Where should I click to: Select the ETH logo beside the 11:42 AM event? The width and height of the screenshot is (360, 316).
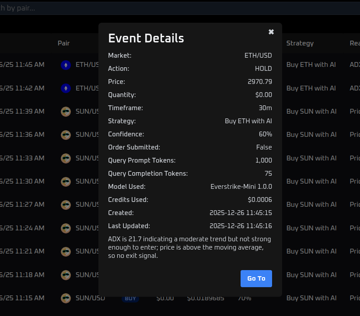tap(66, 88)
